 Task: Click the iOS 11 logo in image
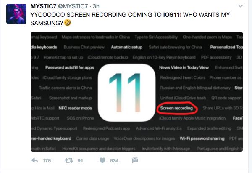click(126, 93)
